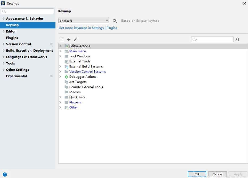Follow 'Get more keymaps in Settings | Plugins' link
The image size is (248, 178).
88,28
